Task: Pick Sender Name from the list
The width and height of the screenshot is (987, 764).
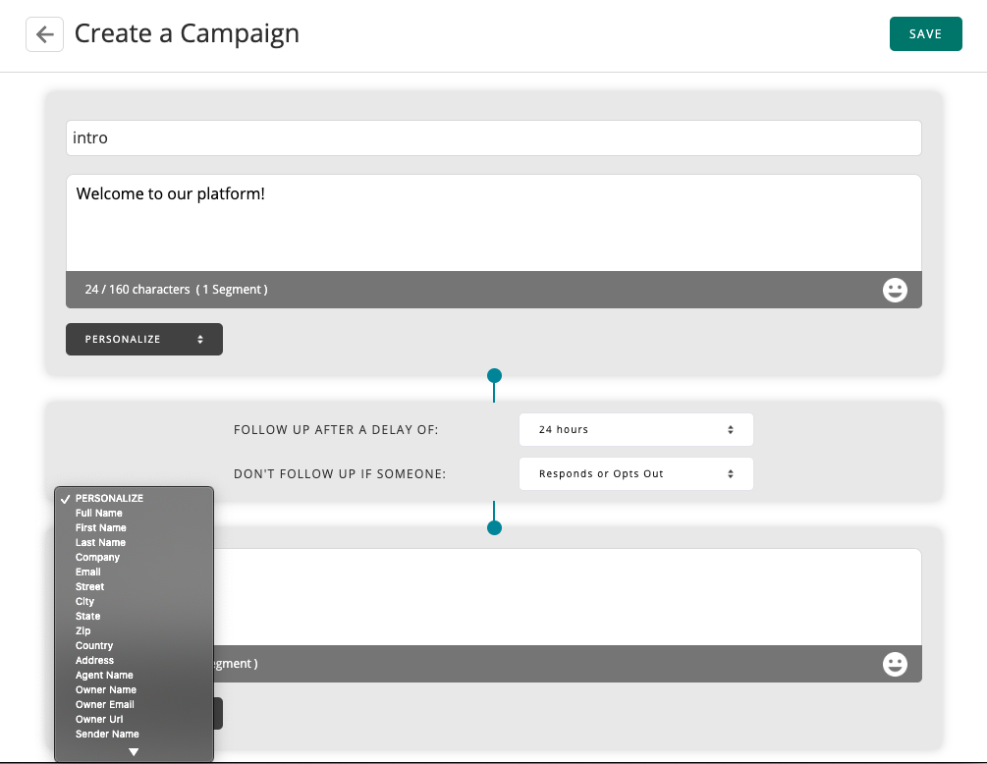Action: (107, 735)
